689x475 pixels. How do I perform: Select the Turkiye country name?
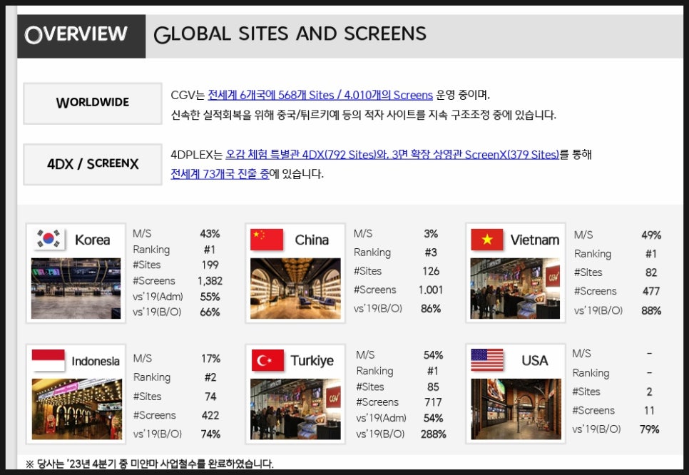[312, 361]
